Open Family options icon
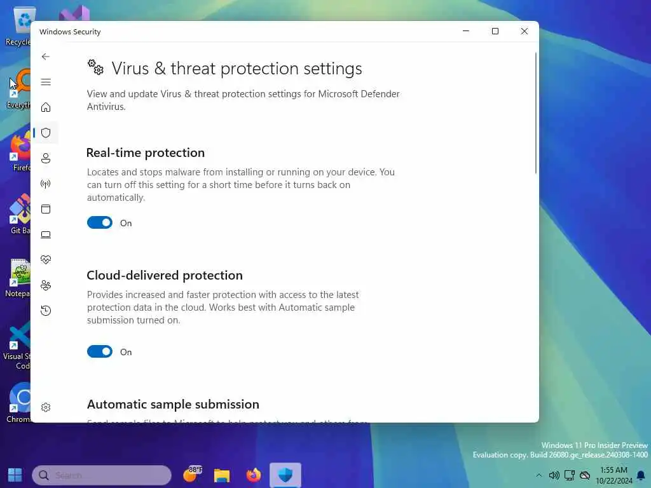 46,285
